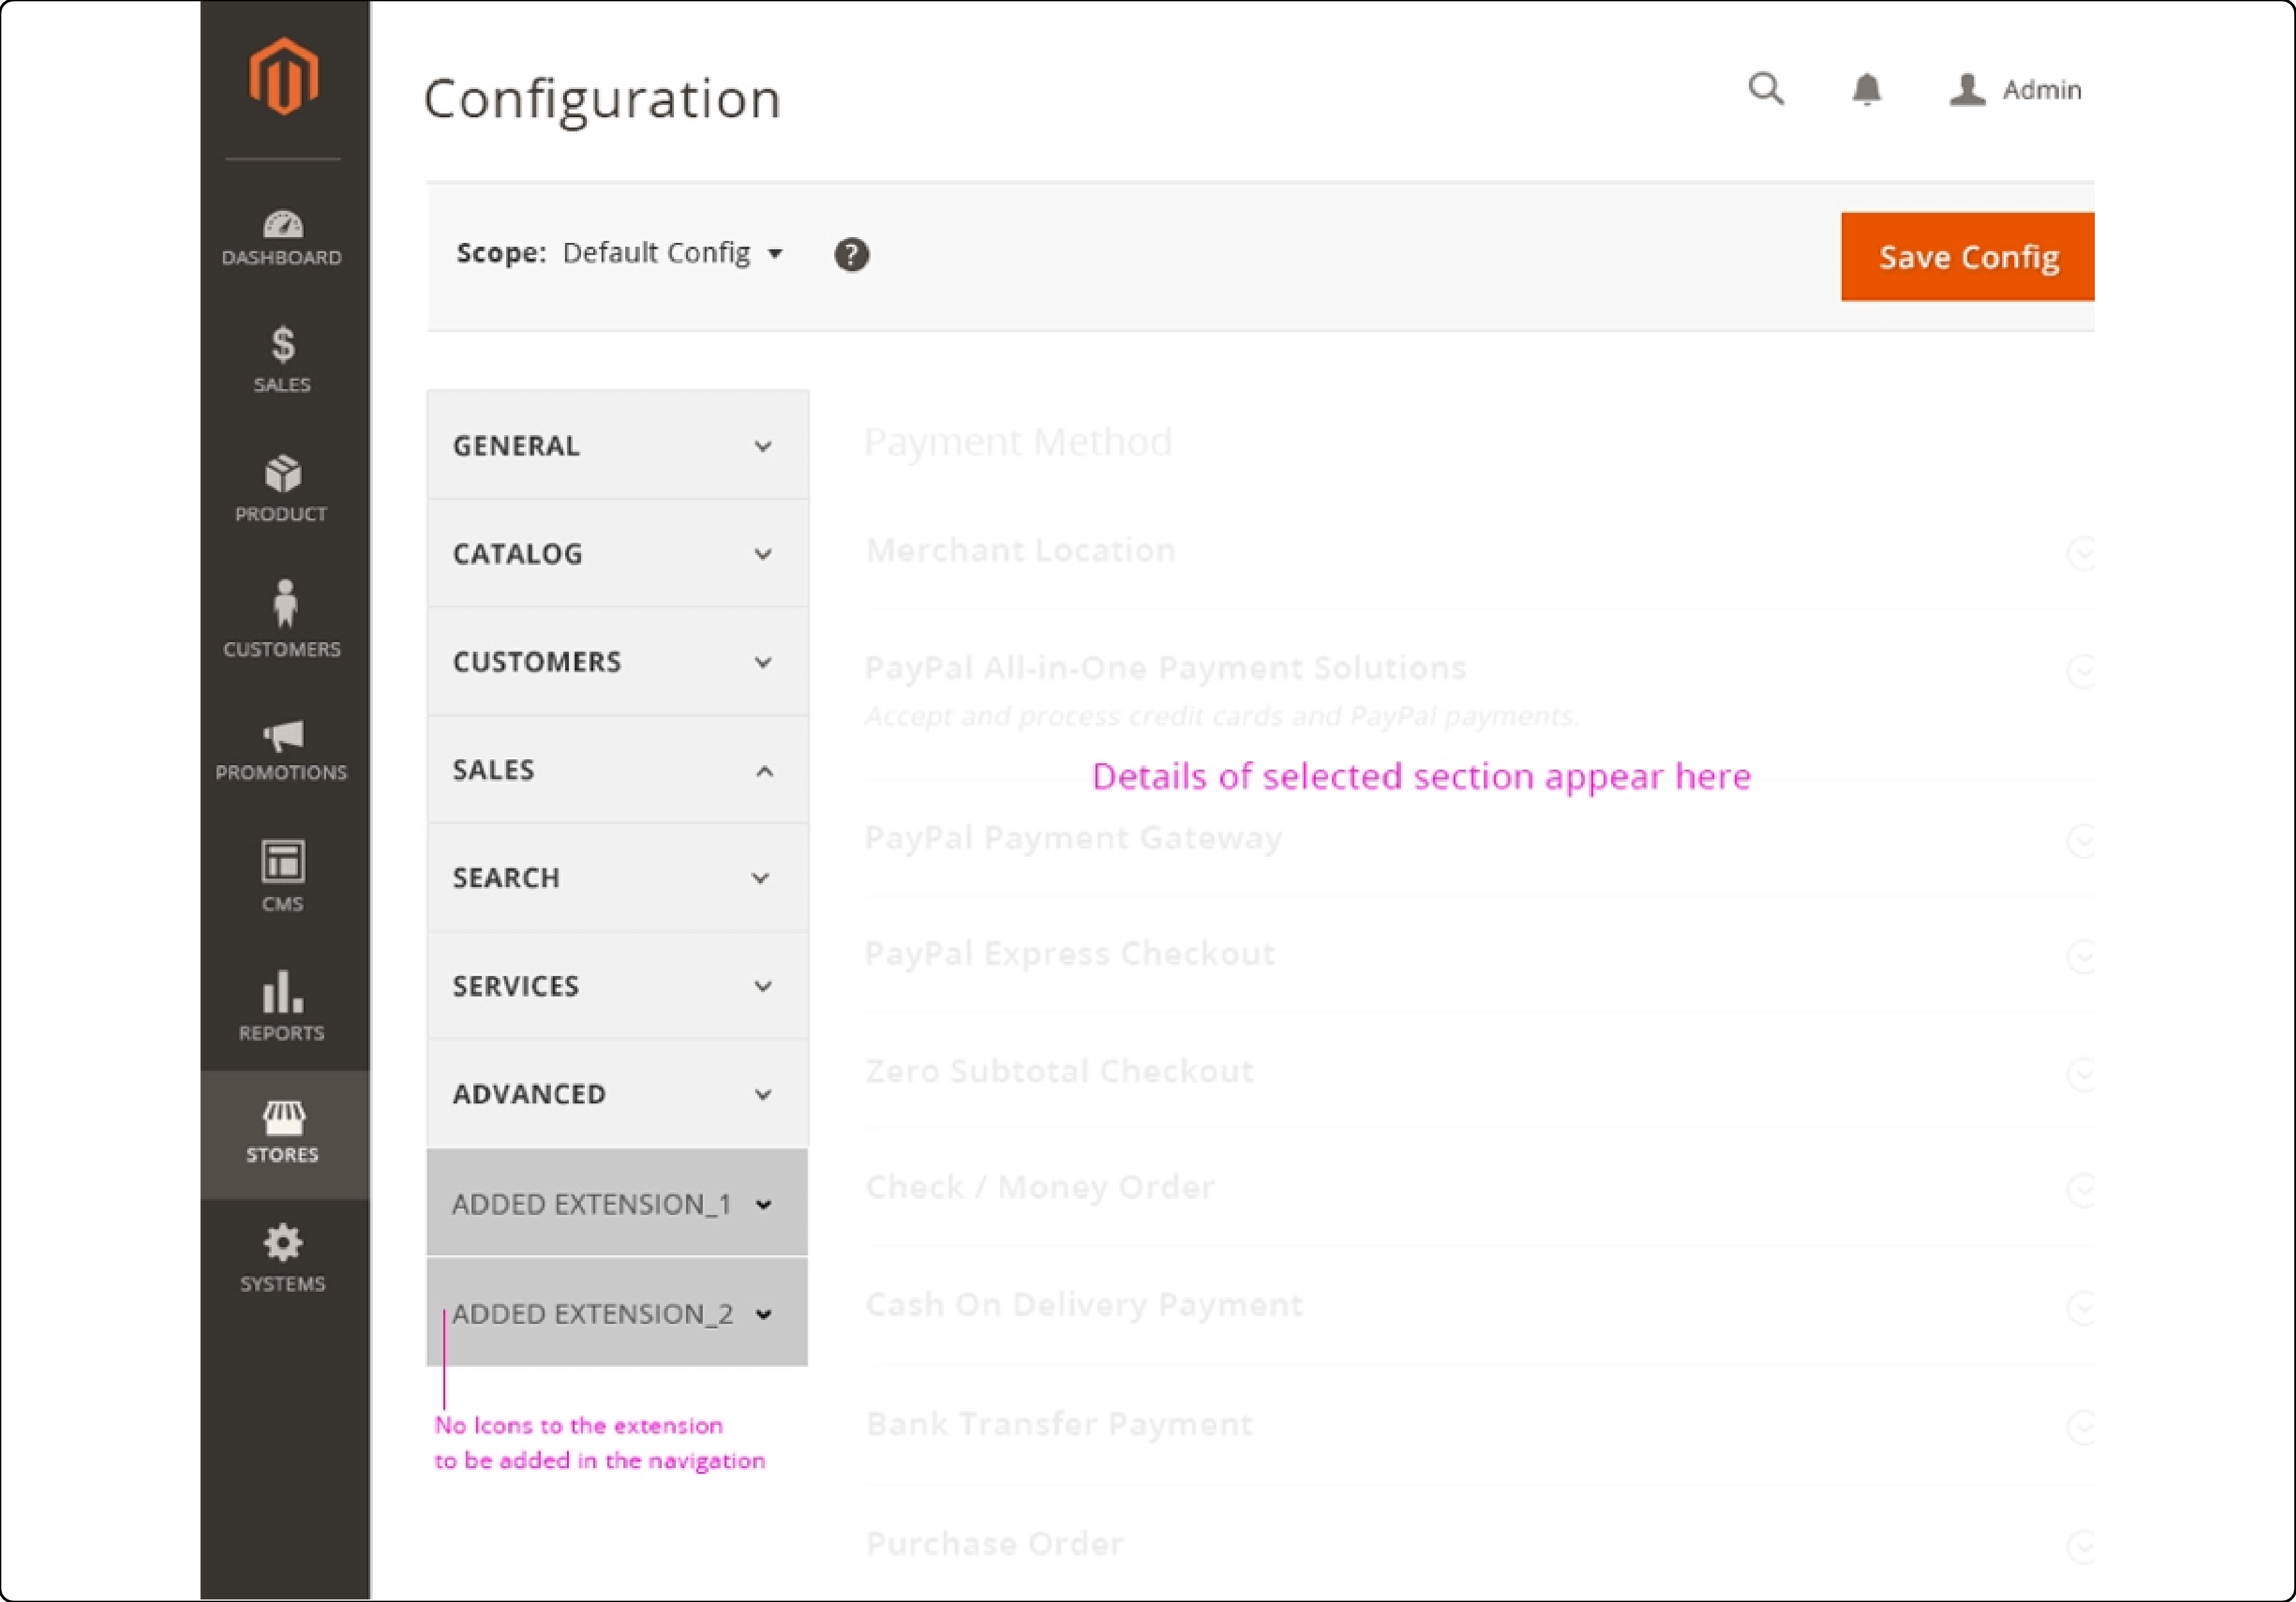Expand the GENERAL configuration tab
The width and height of the screenshot is (2296, 1602).
pos(617,446)
